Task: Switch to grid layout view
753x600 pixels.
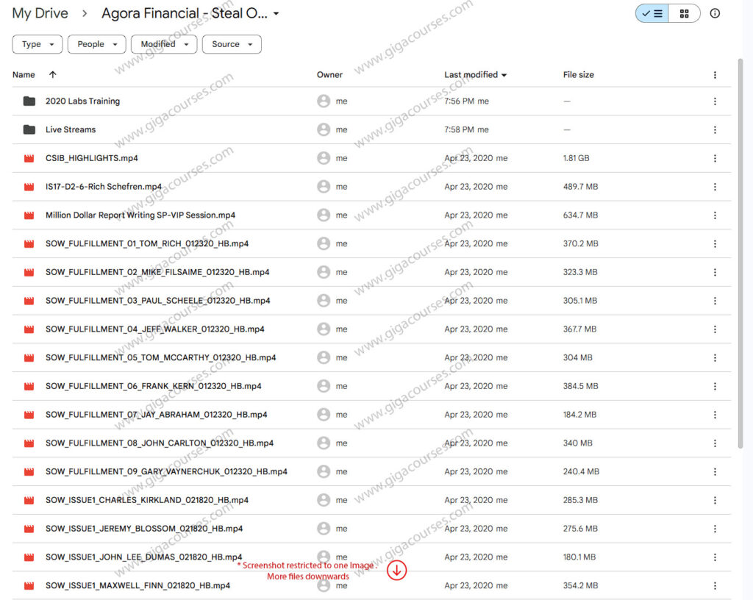Action: coord(685,13)
